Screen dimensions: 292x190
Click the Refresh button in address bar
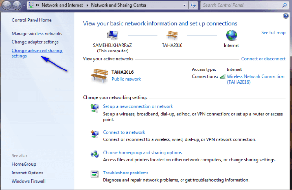pyautogui.click(x=193, y=5)
